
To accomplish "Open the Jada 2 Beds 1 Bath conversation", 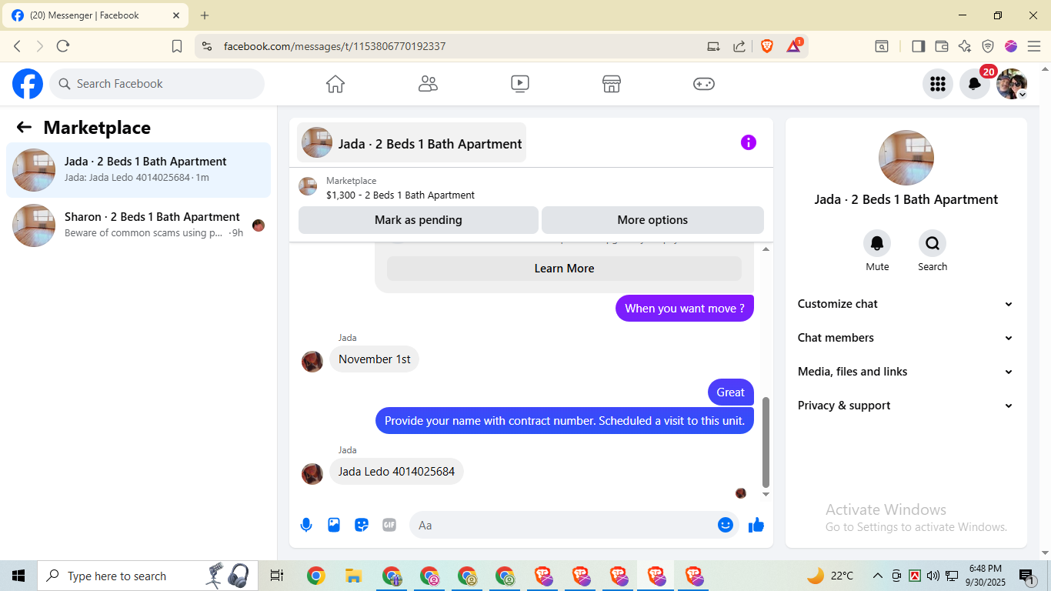I will tap(138, 170).
